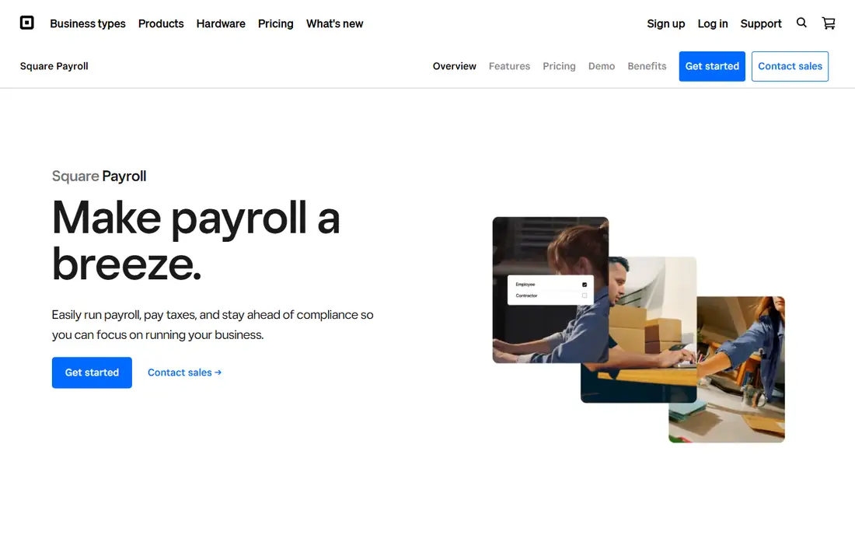Click the Log in link
Viewport: 855px width, 535px height.
(x=713, y=23)
